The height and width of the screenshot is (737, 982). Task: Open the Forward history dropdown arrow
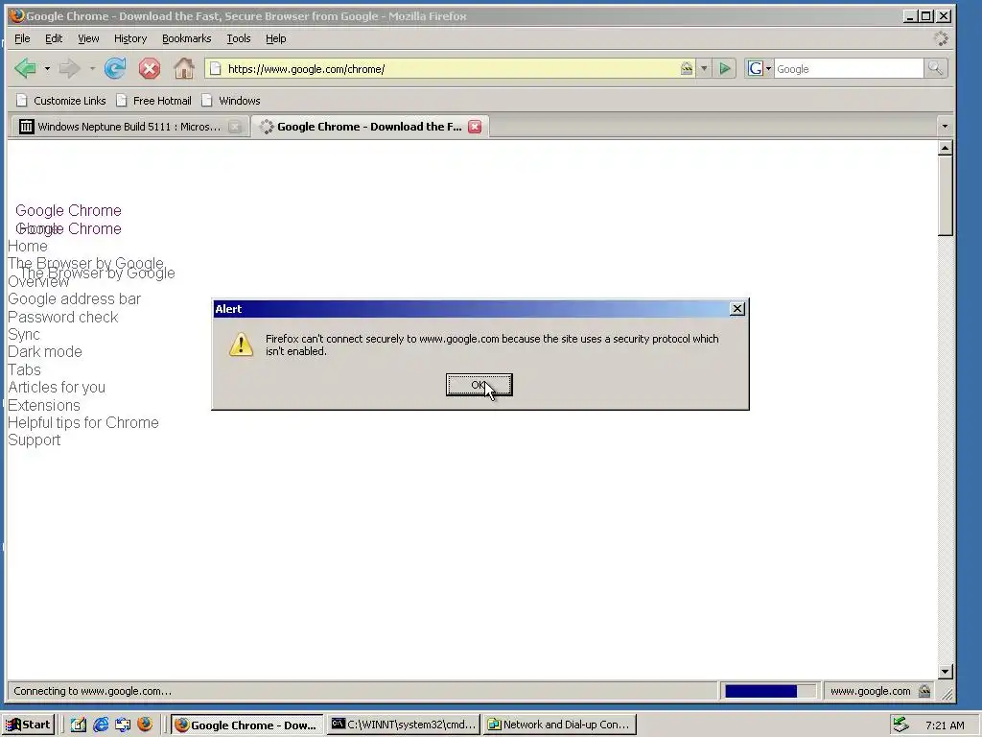point(92,68)
